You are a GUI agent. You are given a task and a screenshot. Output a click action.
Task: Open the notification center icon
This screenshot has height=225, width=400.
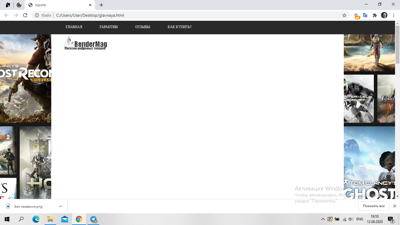click(391, 219)
